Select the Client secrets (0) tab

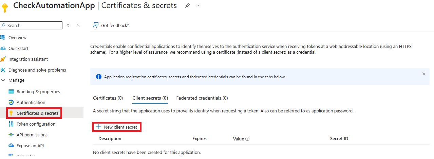point(150,98)
